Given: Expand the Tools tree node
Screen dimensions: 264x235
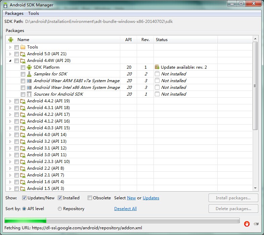Looking at the screenshot, I should click(10, 47).
